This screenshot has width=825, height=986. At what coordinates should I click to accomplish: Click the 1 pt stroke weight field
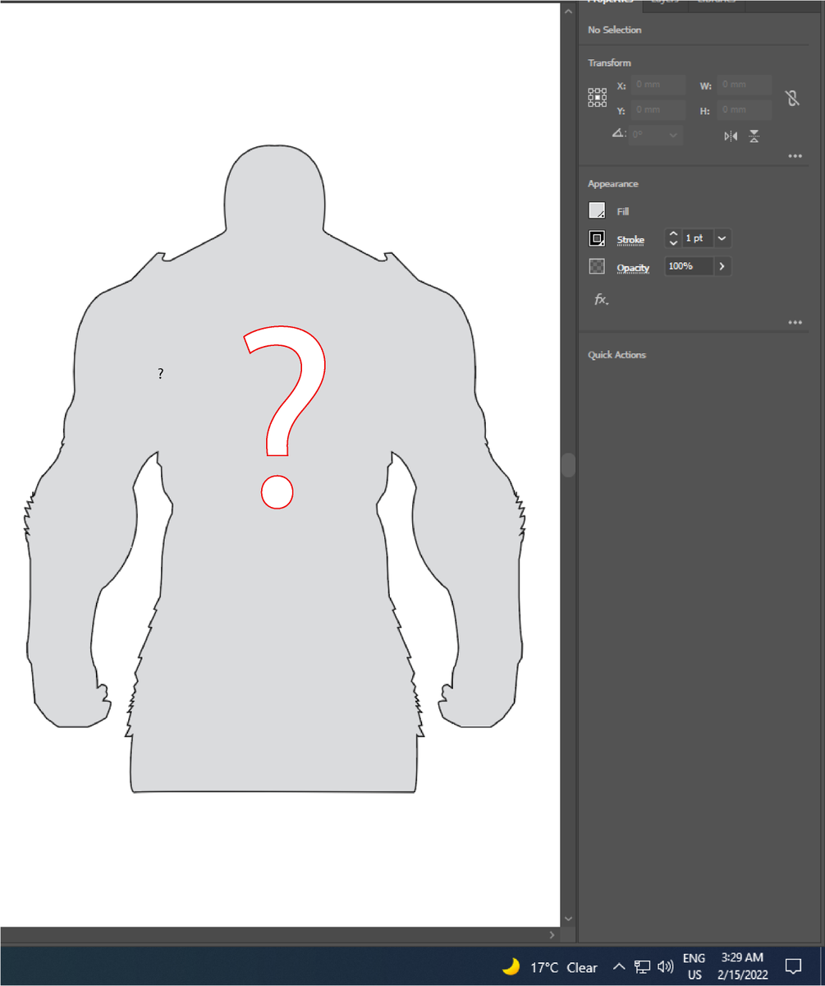coord(697,238)
